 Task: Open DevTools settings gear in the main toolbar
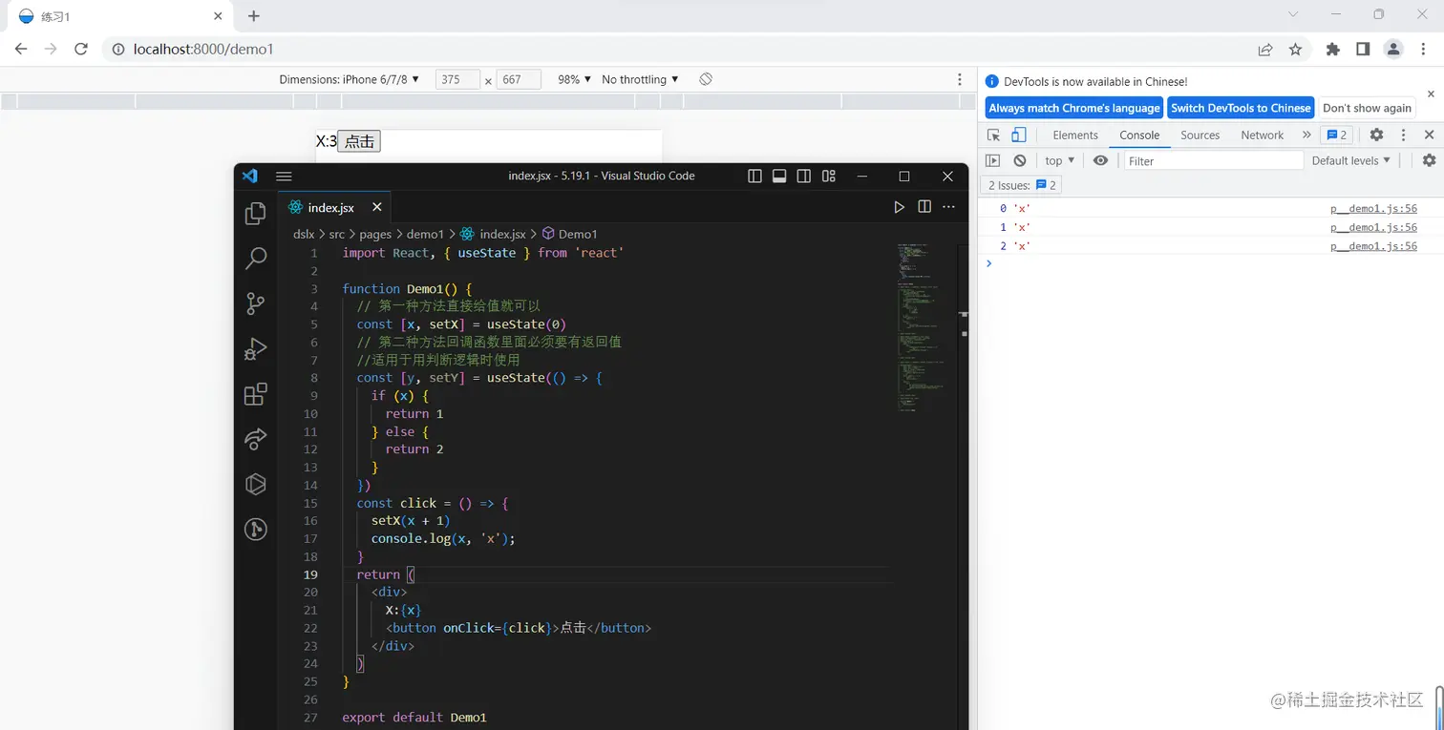(1376, 135)
